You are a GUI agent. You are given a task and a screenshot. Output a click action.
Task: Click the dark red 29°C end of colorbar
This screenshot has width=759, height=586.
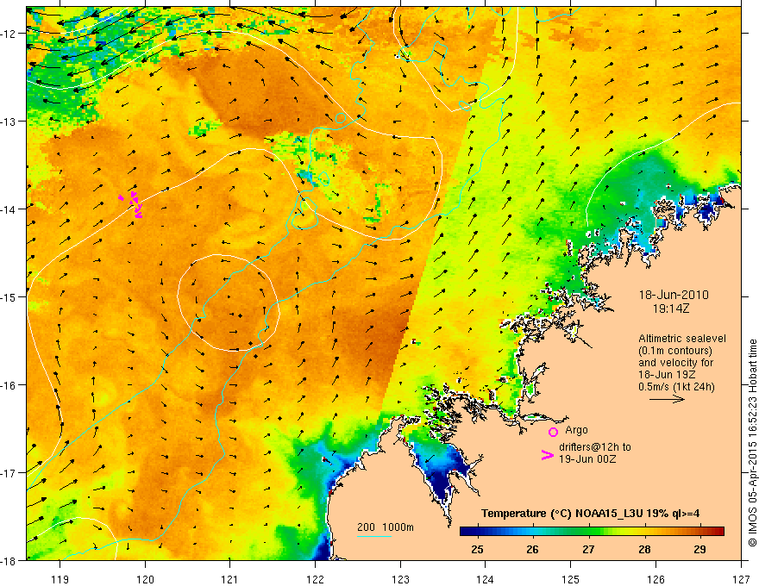point(718,532)
